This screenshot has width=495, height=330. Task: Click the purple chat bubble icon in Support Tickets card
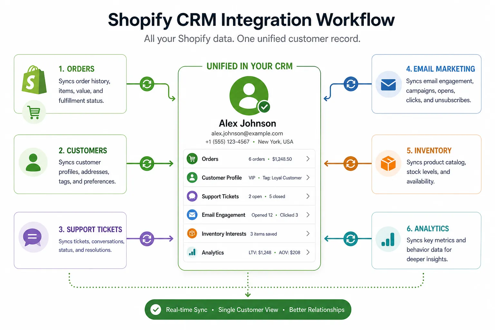tap(33, 237)
